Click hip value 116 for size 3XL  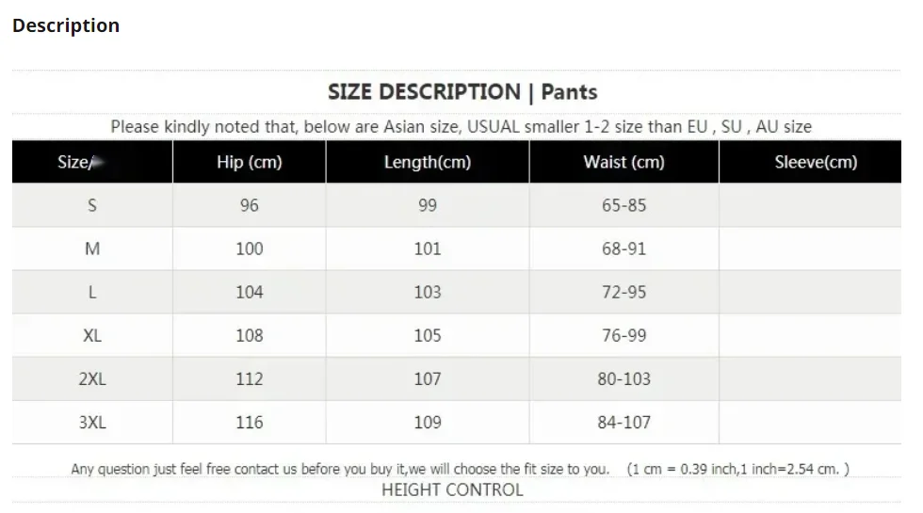(x=249, y=422)
